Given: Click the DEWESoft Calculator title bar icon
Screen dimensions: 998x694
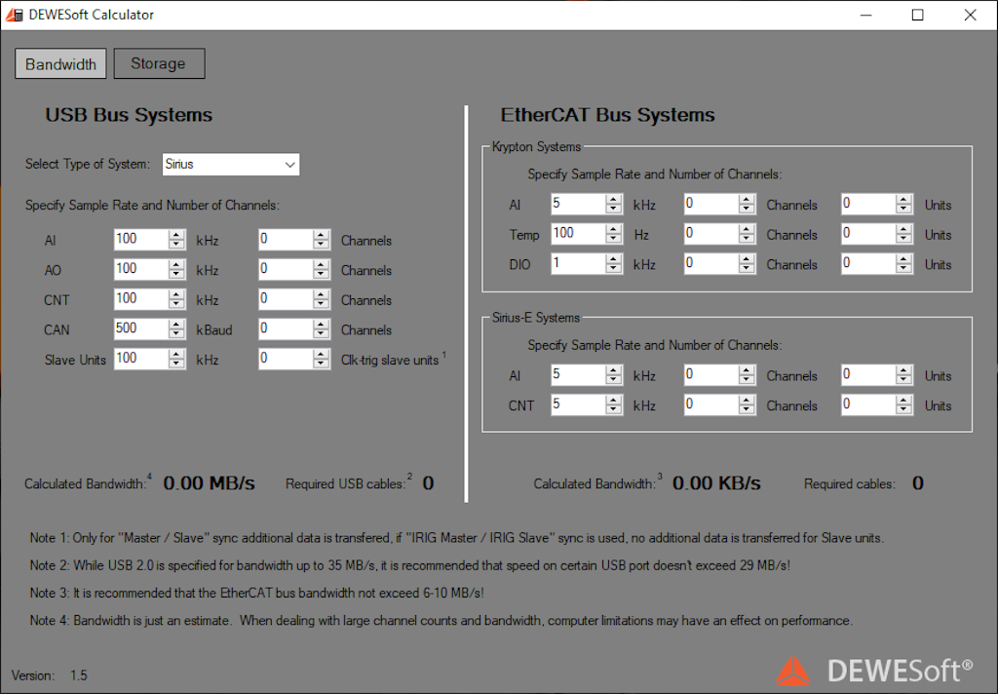Looking at the screenshot, I should tap(14, 15).
